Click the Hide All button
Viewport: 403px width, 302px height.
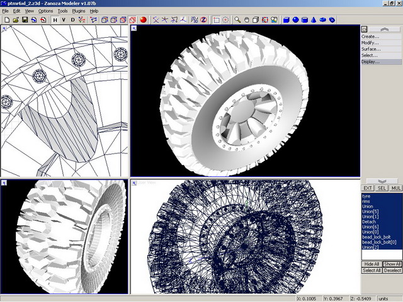[x=372, y=264]
